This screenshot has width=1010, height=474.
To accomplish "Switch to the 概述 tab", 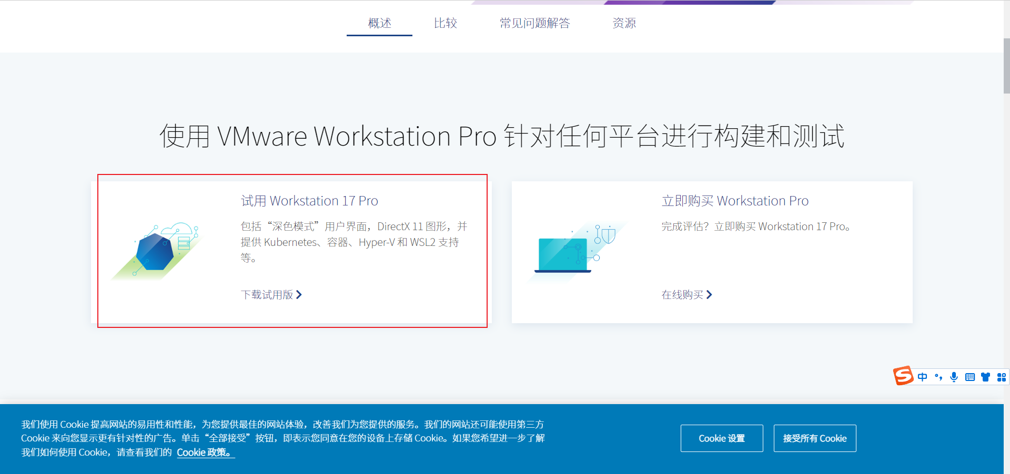I will (x=379, y=23).
